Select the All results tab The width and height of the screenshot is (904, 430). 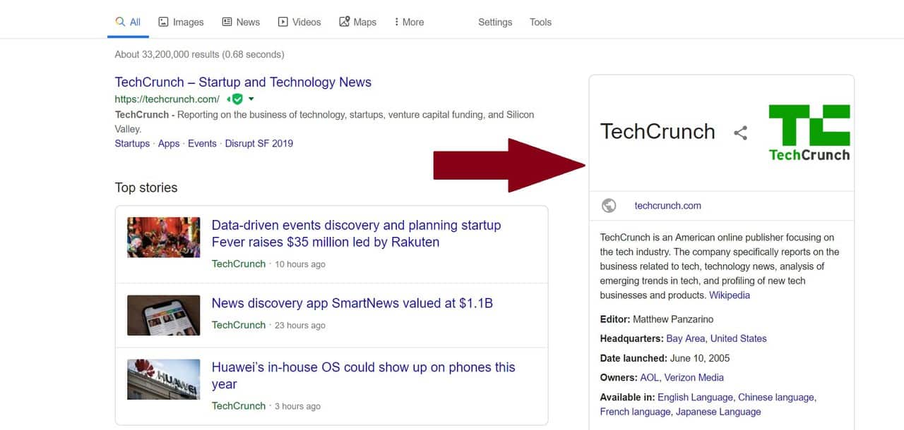click(x=128, y=22)
